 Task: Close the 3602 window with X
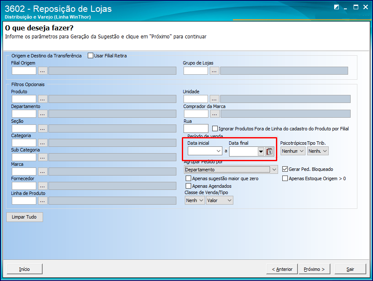pyautogui.click(x=366, y=7)
